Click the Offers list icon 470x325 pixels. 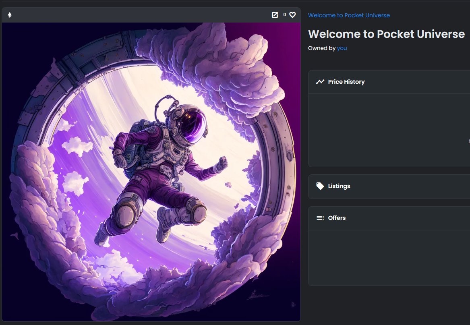pyautogui.click(x=320, y=218)
